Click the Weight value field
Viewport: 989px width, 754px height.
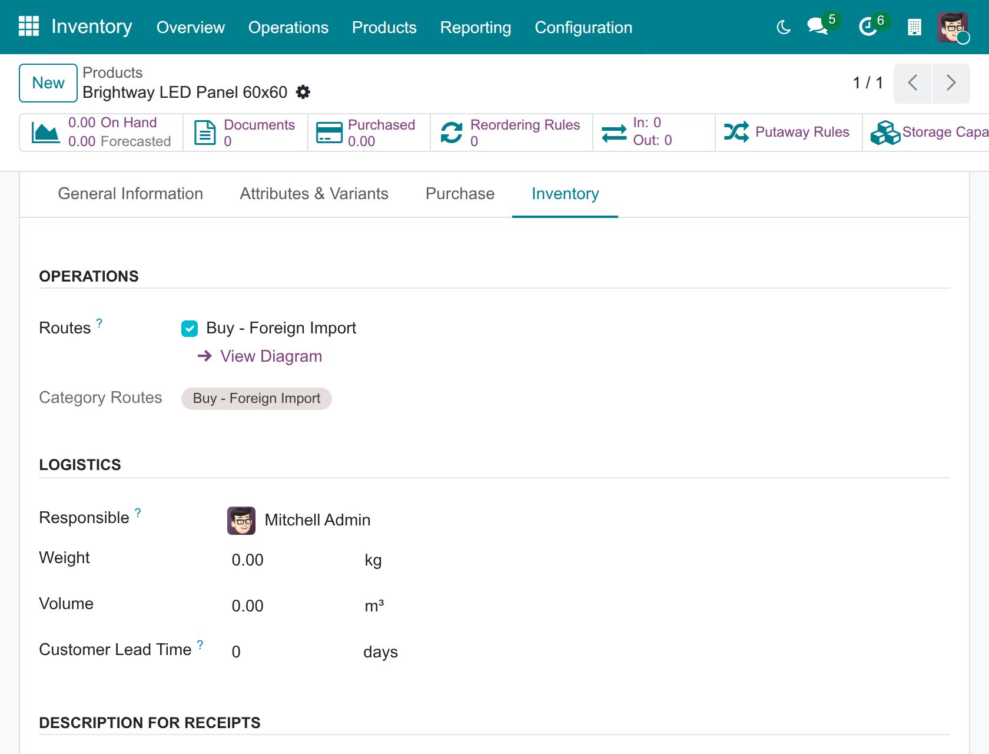[x=248, y=560]
